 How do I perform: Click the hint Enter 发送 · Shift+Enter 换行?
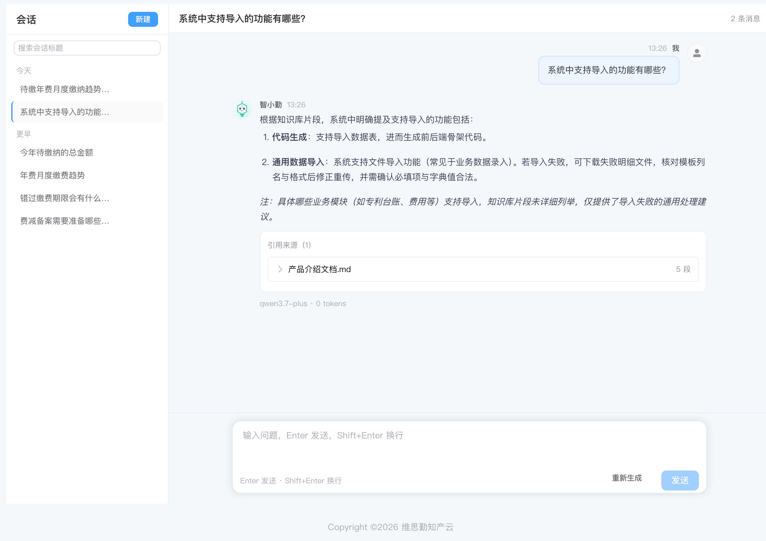291,481
